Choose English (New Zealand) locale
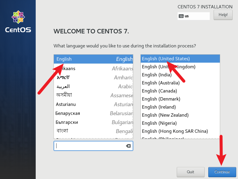The image size is (238, 179). click(180, 115)
